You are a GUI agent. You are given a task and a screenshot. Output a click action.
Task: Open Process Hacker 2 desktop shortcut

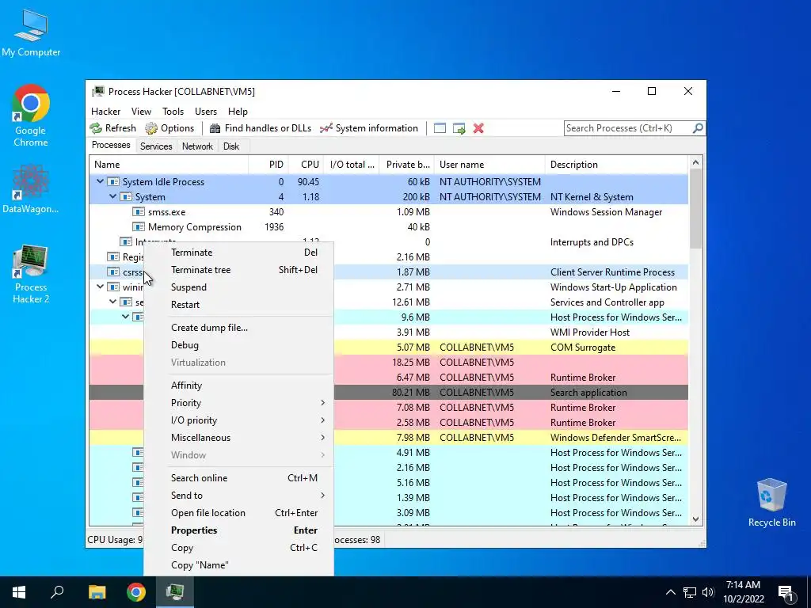[x=31, y=274]
